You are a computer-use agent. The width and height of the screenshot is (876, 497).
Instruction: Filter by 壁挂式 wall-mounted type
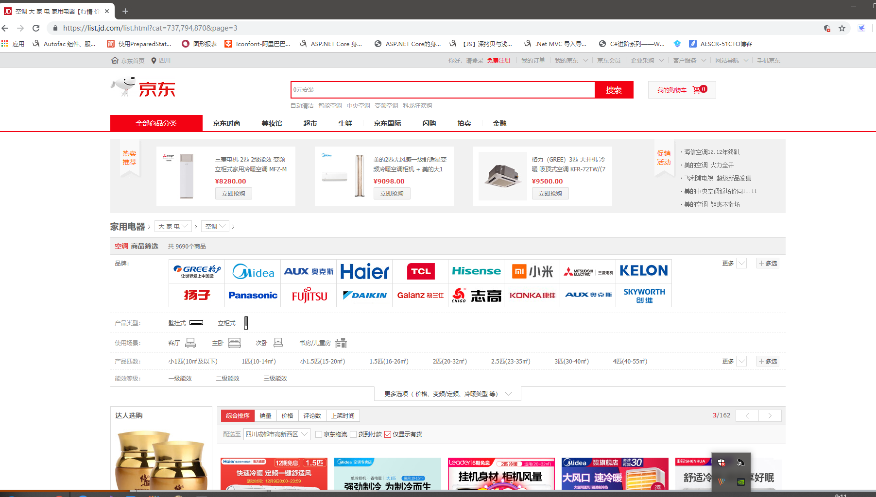(186, 323)
